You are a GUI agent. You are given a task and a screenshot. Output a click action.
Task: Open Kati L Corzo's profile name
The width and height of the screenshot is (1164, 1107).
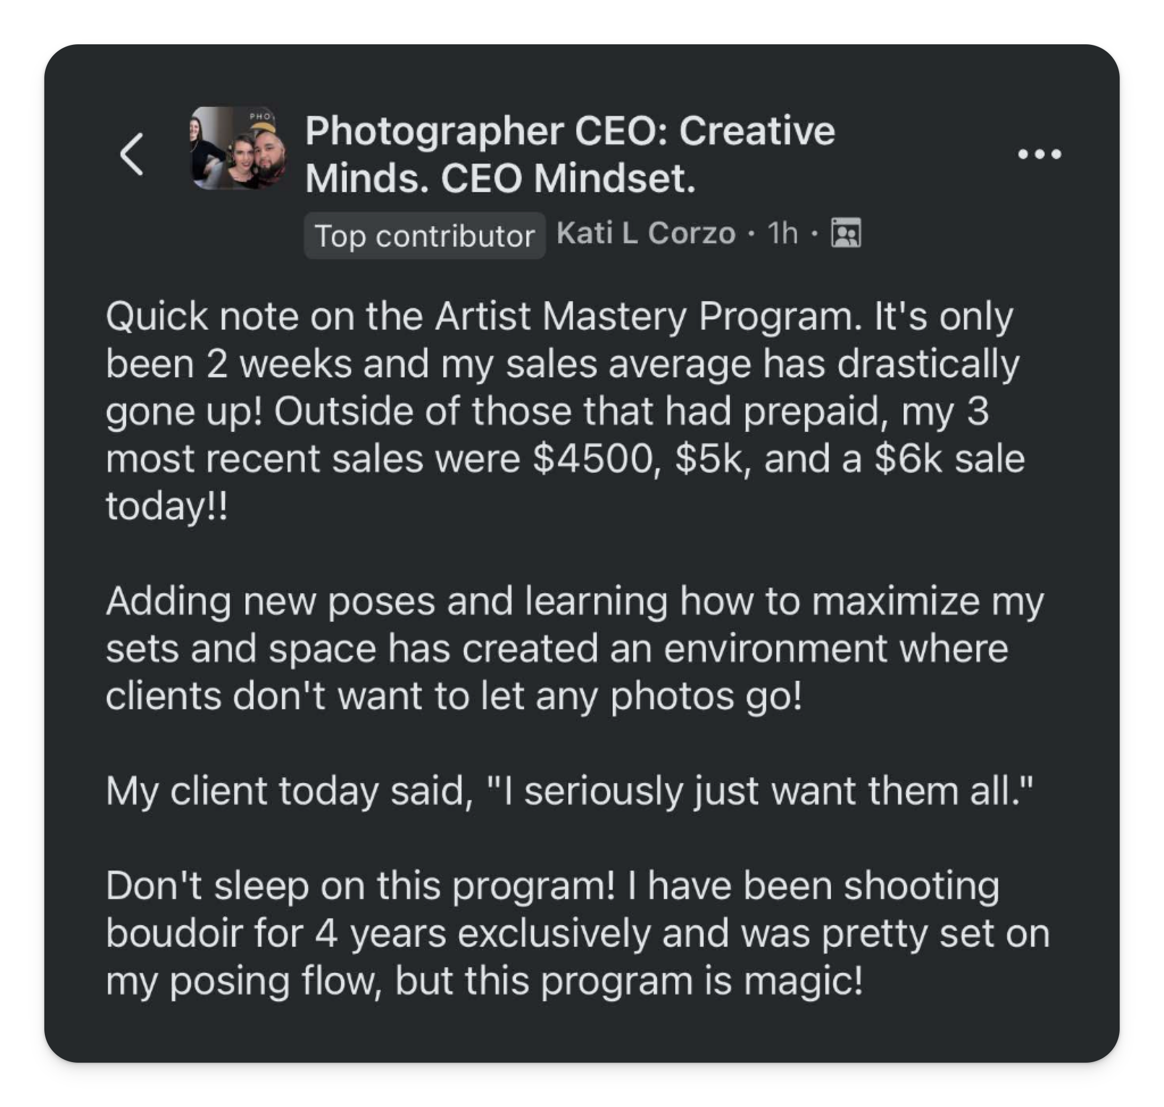pyautogui.click(x=646, y=233)
